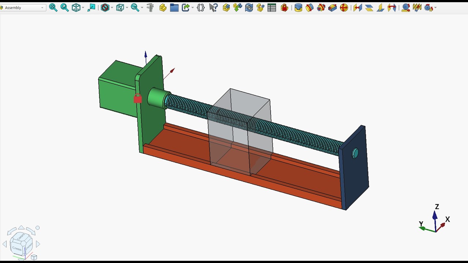
Task: Click the plane coincident constraint icon
Action: point(358,8)
